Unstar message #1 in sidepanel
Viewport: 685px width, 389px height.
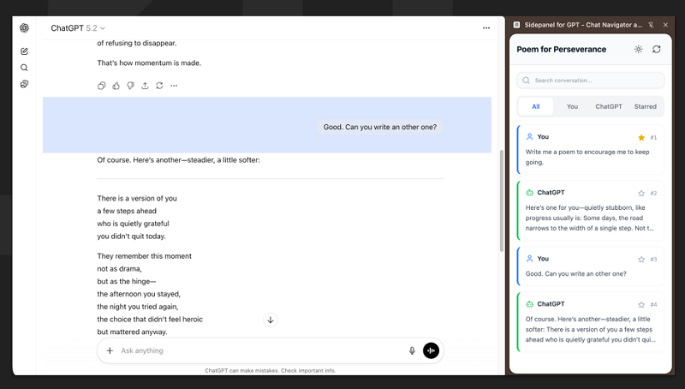coord(641,137)
